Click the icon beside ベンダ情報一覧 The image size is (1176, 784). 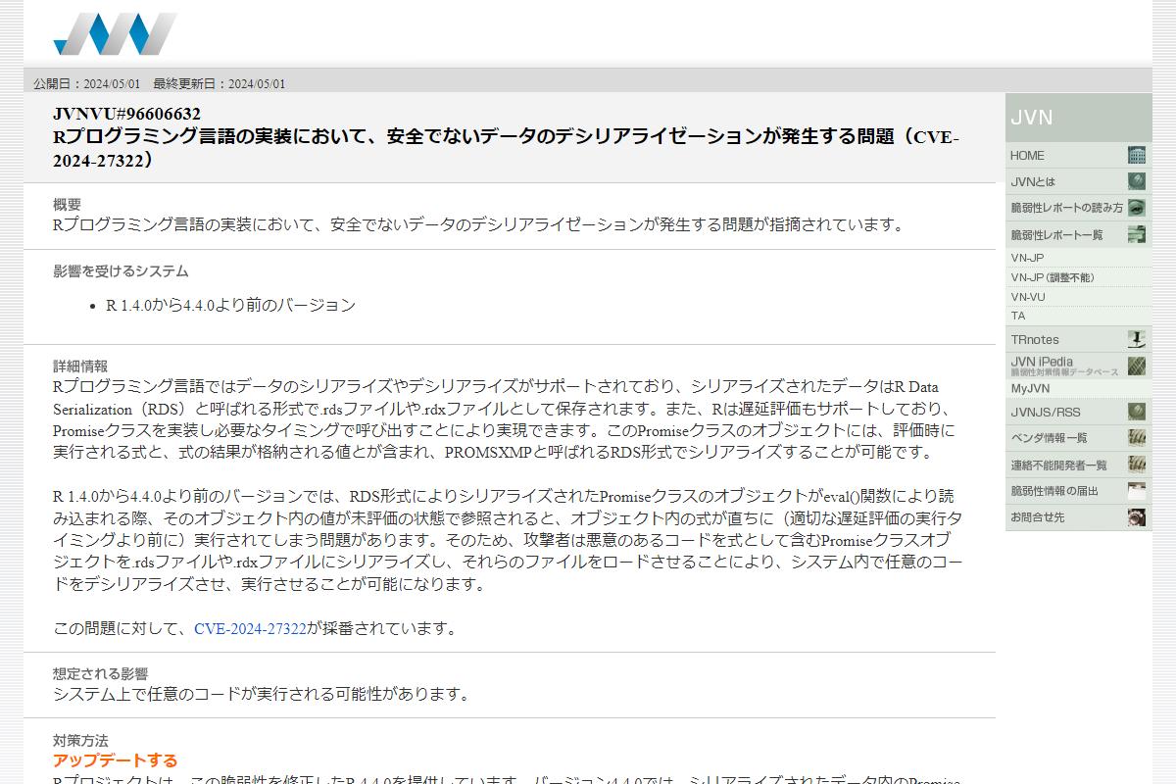coord(1136,437)
